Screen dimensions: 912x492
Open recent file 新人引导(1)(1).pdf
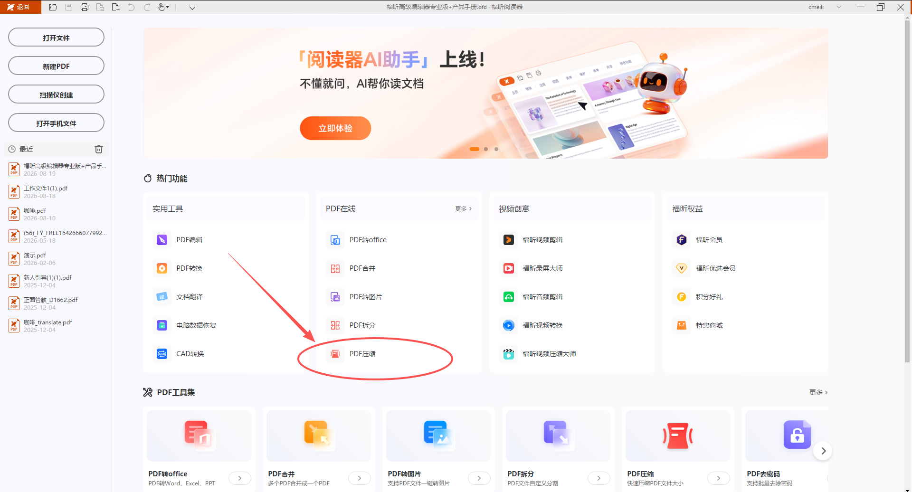point(57,281)
